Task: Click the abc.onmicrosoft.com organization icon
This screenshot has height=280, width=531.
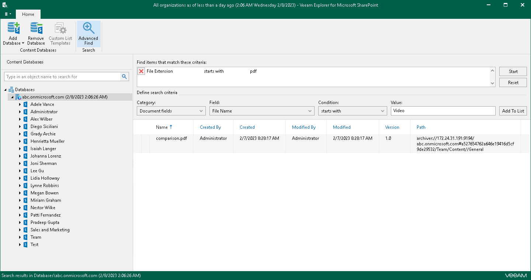Action: pos(18,97)
